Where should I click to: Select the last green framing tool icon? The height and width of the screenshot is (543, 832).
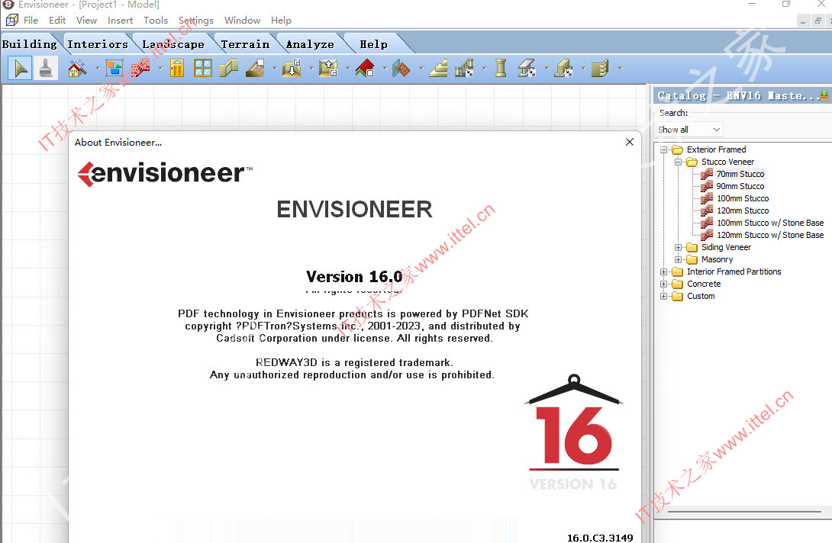tap(600, 69)
